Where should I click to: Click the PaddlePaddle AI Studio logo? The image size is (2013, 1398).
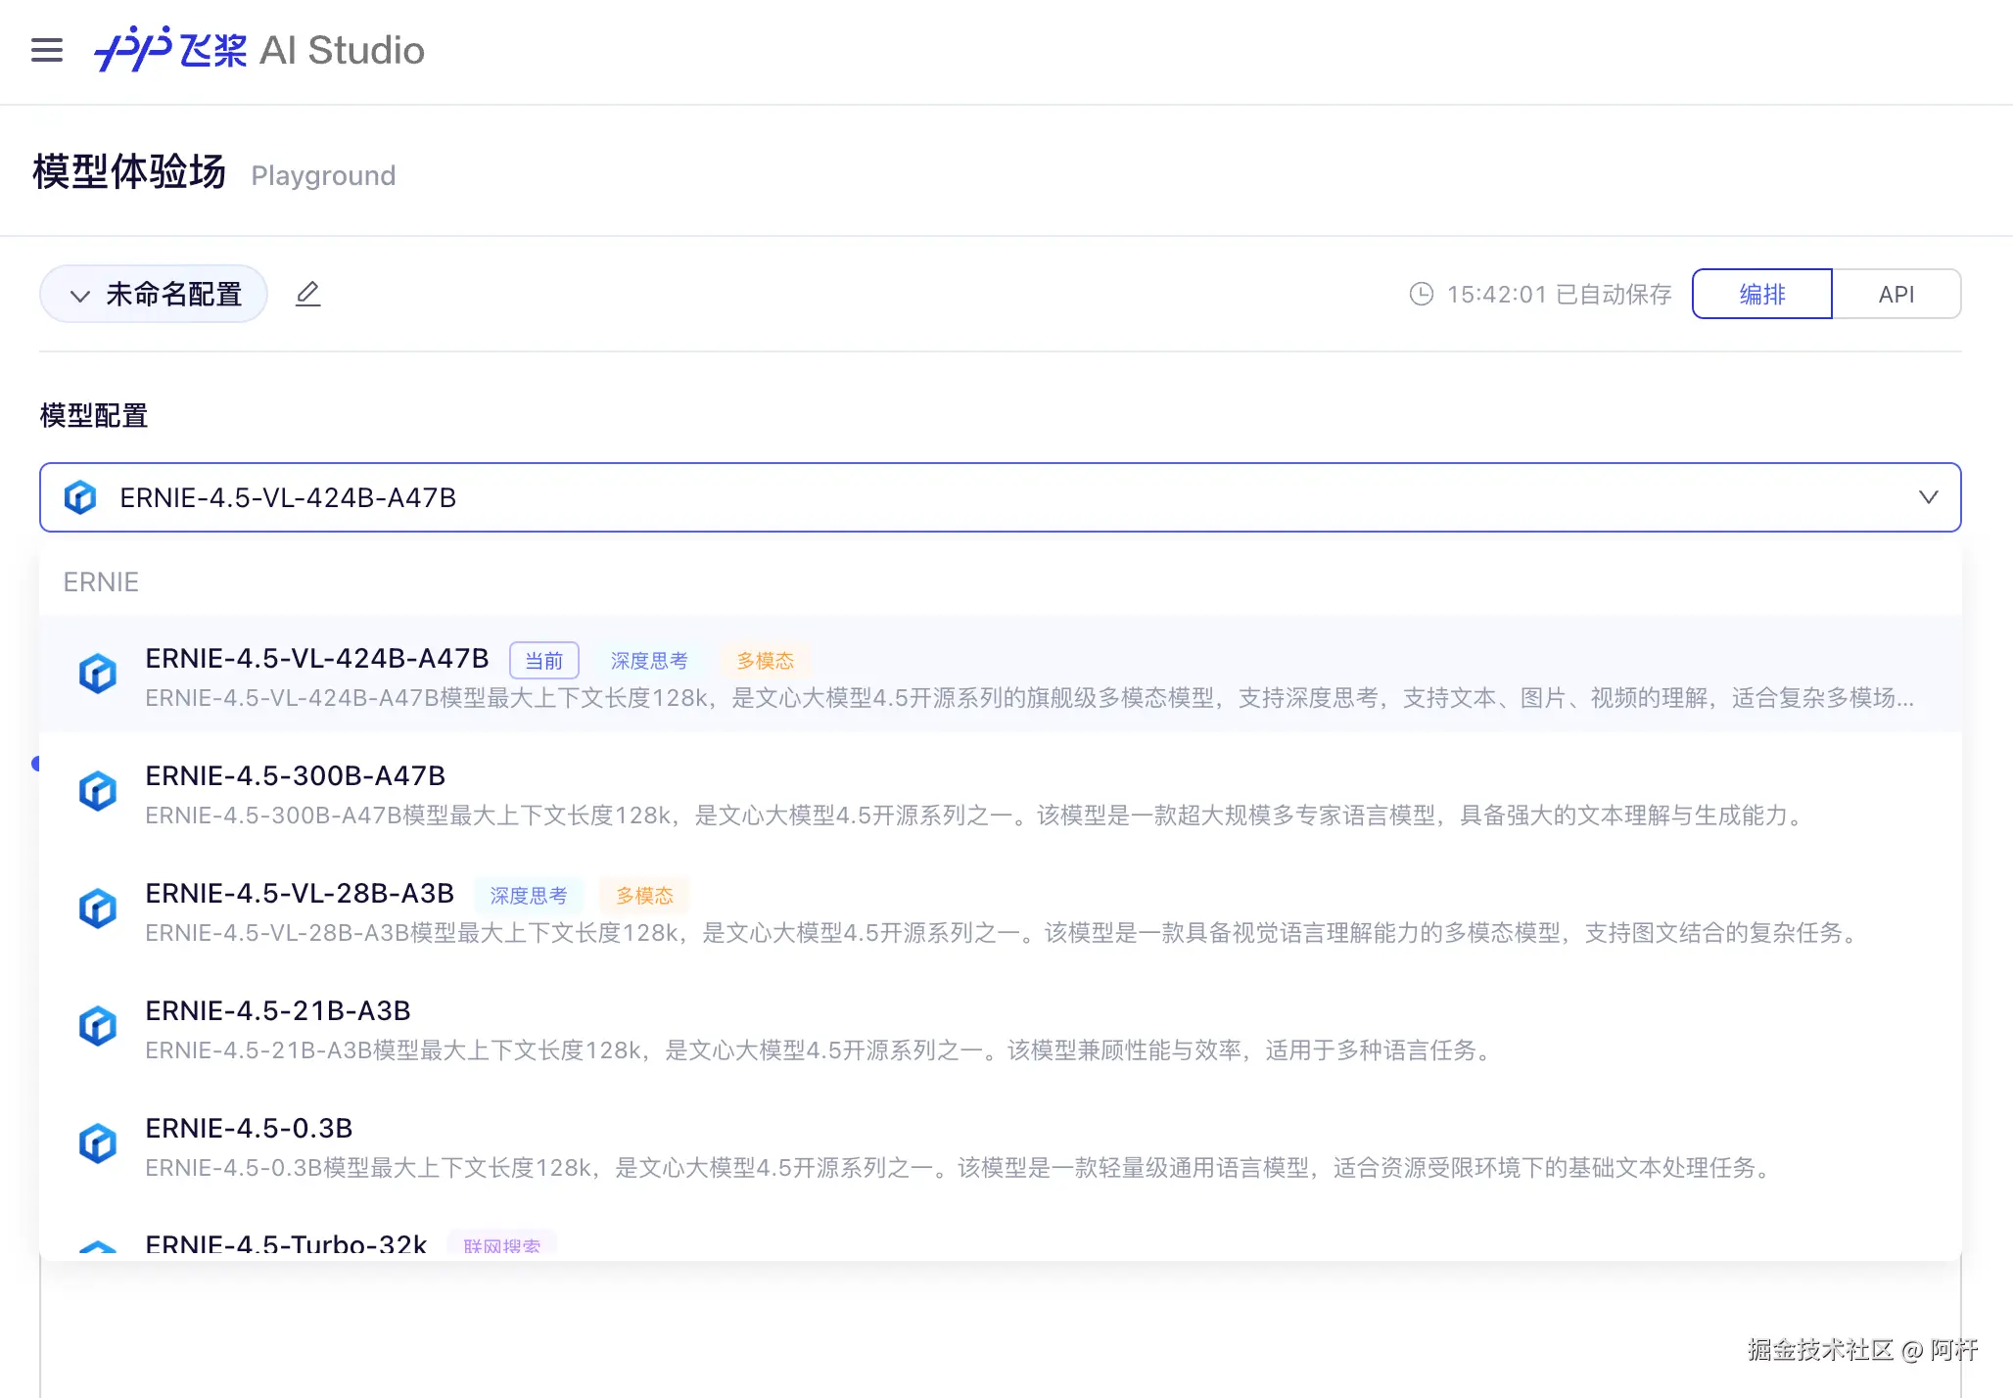[258, 50]
